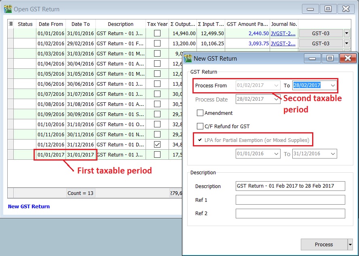Viewport: 359px width, 256px height.
Task: Sort by the Date From column header
Action: [51, 24]
